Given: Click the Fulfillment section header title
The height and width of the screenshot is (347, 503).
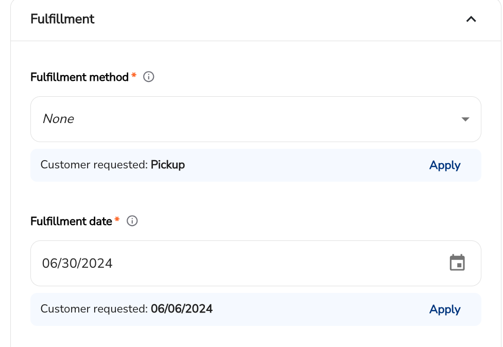Looking at the screenshot, I should [62, 19].
